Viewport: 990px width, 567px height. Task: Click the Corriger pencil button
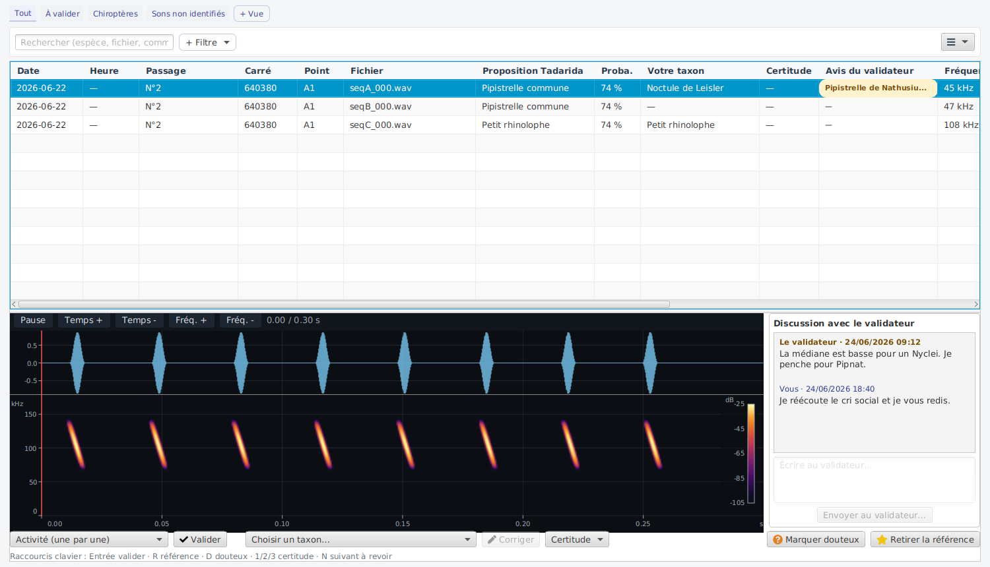511,539
